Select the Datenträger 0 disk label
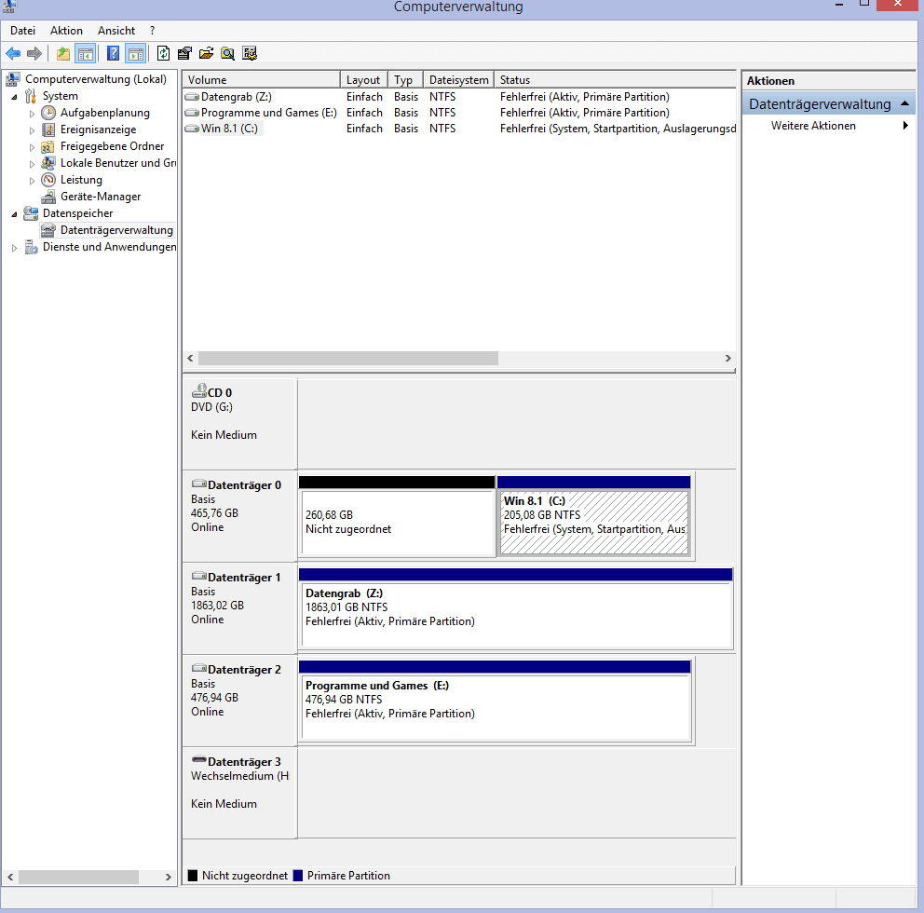Image resolution: width=924 pixels, height=913 pixels. click(238, 516)
